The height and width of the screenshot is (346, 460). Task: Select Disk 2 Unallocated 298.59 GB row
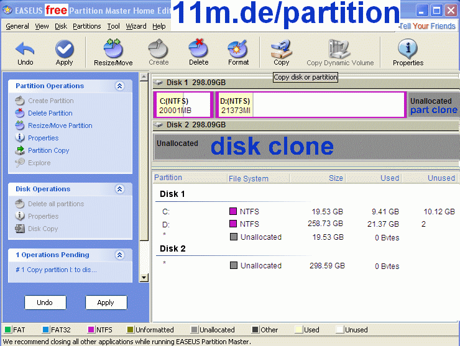(x=307, y=266)
